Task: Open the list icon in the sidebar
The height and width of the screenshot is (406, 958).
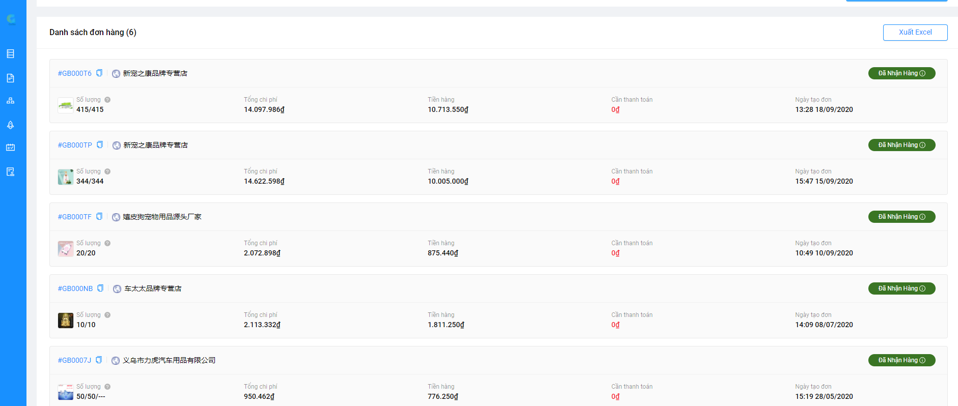Action: (10, 54)
